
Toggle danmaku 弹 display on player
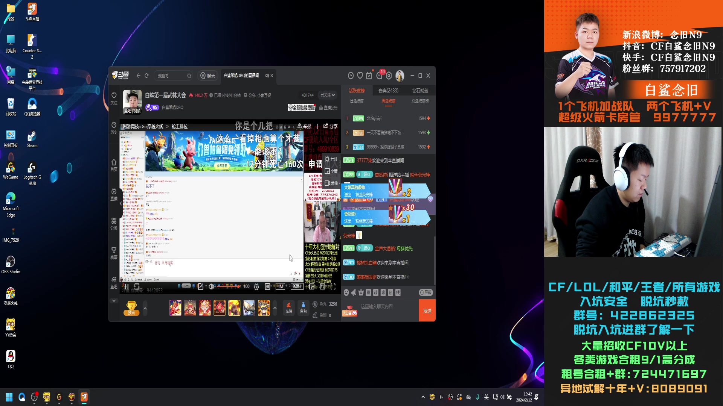coord(267,286)
